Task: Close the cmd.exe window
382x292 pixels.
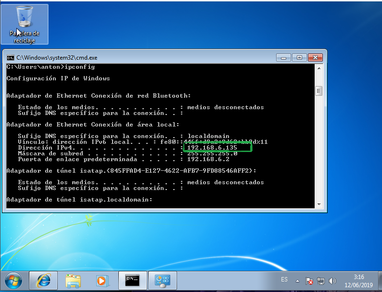Action: 315,58
